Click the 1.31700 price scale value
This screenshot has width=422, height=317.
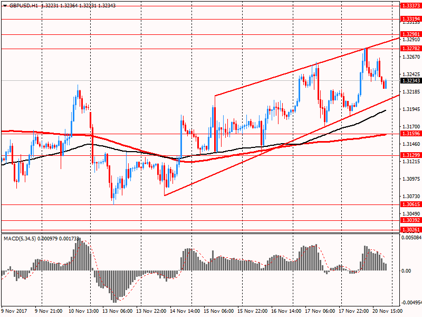411,126
